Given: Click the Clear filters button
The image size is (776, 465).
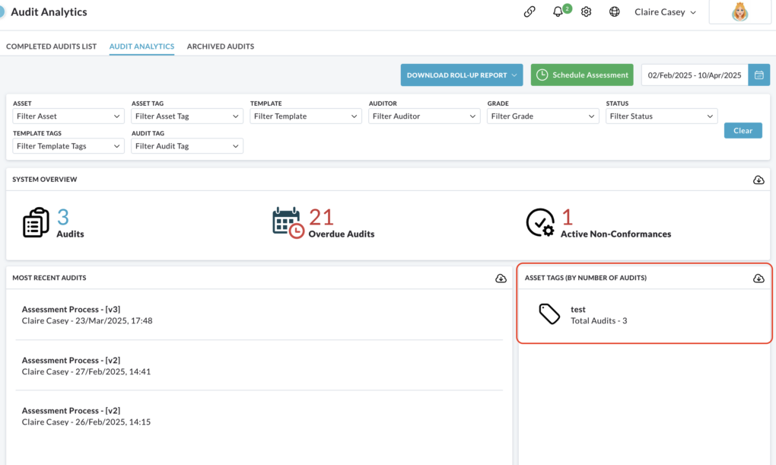Looking at the screenshot, I should point(743,131).
